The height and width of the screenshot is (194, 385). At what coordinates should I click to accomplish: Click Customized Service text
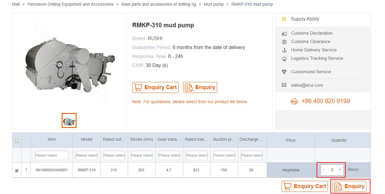[311, 72]
